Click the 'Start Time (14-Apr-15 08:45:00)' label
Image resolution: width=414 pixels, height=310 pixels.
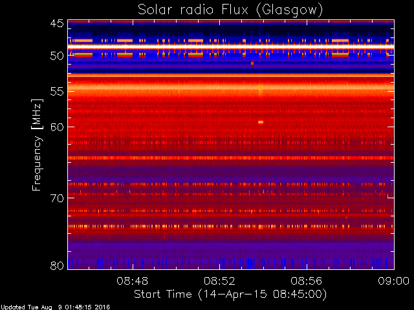(x=230, y=294)
